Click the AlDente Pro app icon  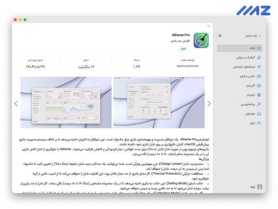[x=201, y=40]
